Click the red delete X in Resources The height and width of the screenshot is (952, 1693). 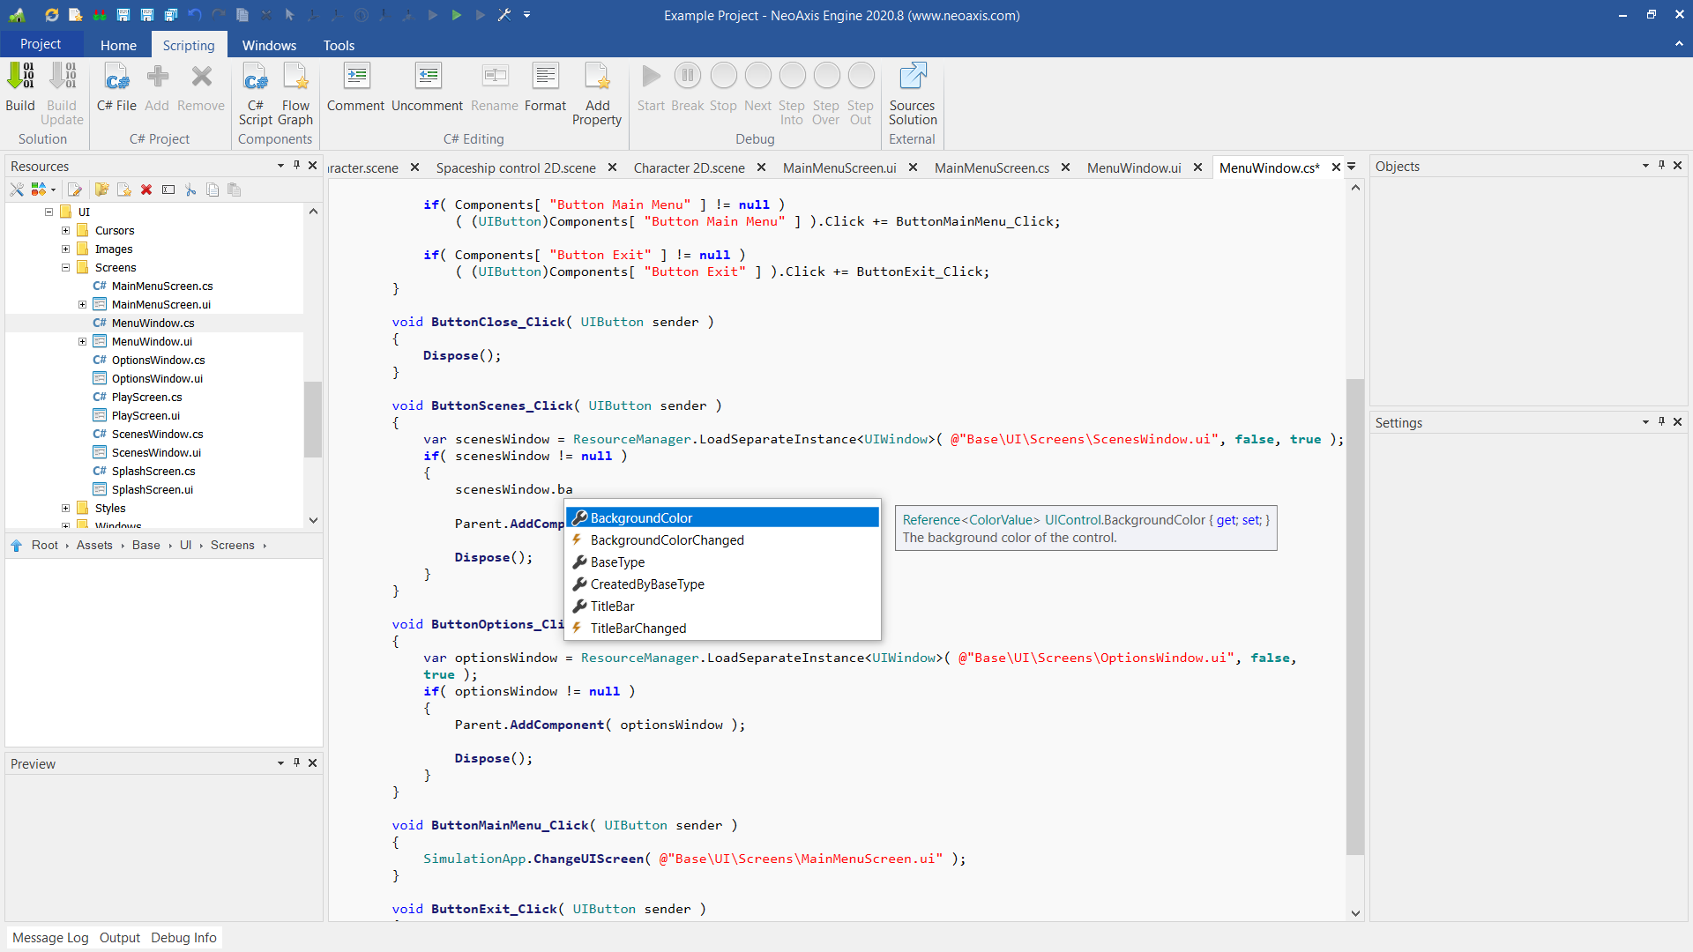click(x=146, y=190)
